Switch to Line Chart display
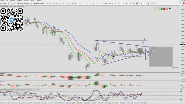This screenshot has width=185, height=104. 127,3
